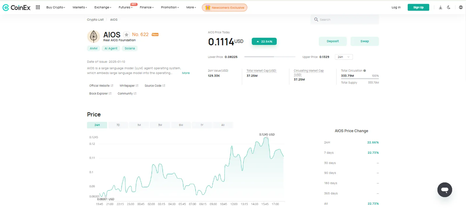Click the total circulation progress bar

pyautogui.click(x=360, y=79)
